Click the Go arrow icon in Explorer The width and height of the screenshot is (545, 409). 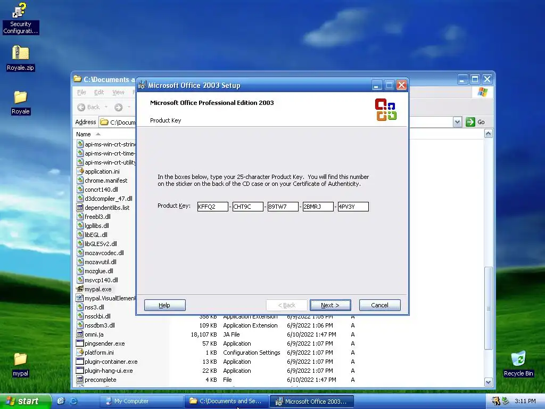point(470,122)
